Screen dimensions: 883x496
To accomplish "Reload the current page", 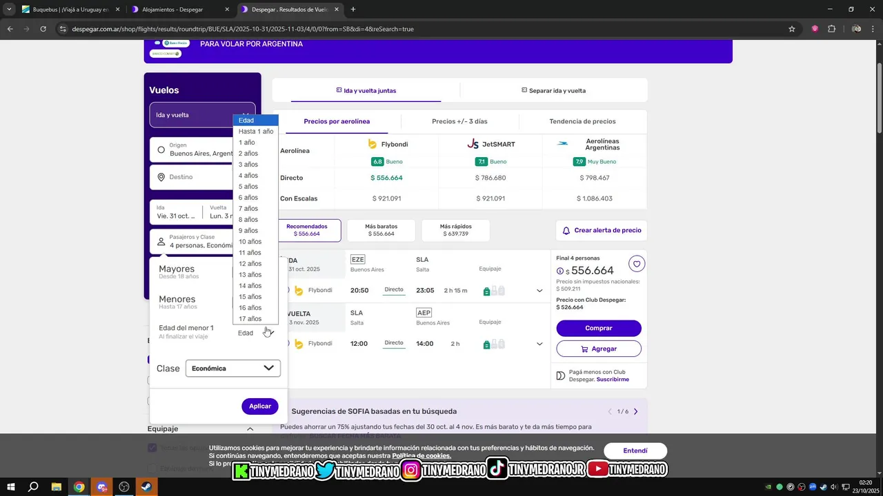I will tap(43, 29).
